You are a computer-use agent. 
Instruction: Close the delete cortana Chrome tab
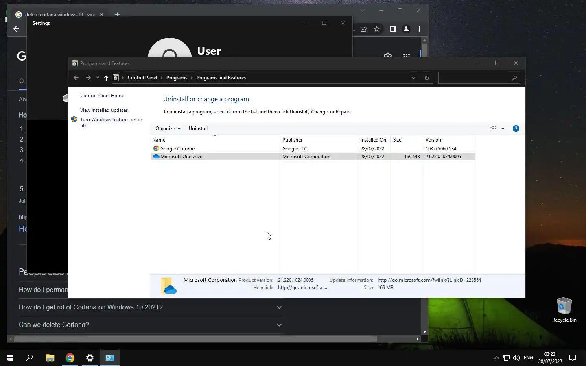click(x=102, y=14)
